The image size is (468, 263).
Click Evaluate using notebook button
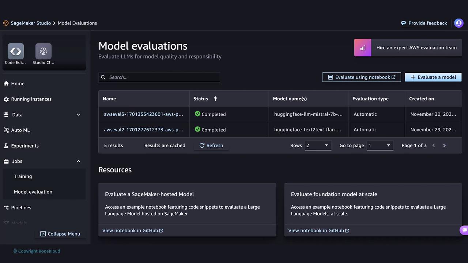(361, 77)
